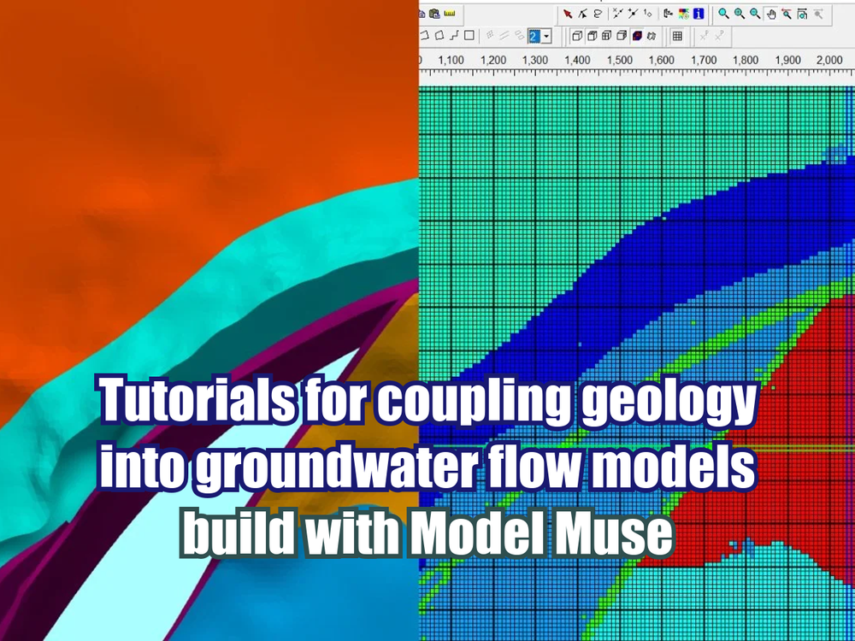Screen dimensions: 855x641
Task: Toggle the third 3D cube view button
Action: tap(606, 37)
